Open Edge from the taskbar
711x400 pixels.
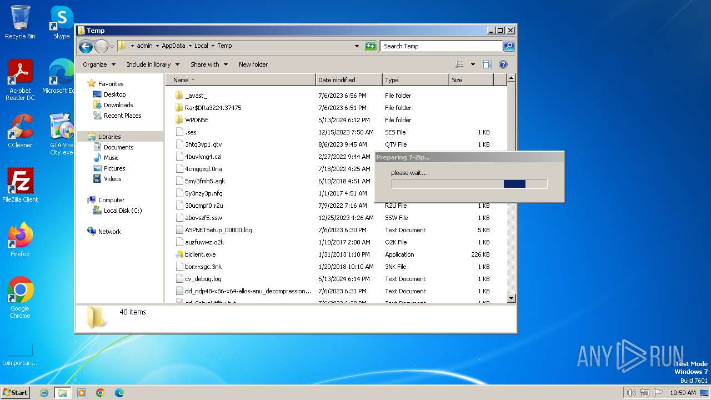point(119,393)
